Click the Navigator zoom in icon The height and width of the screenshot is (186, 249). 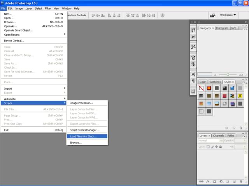(x=241, y=74)
